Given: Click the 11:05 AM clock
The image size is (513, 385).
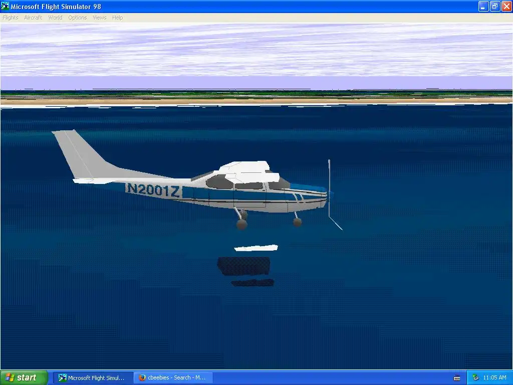Looking at the screenshot, I should (494, 378).
